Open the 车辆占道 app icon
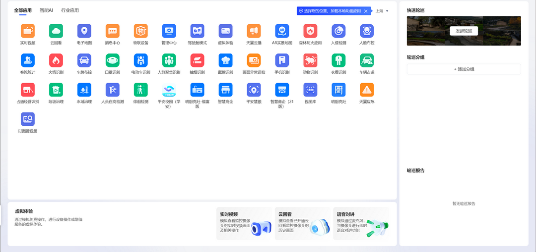Image resolution: width=536 pixels, height=252 pixels. (367, 60)
